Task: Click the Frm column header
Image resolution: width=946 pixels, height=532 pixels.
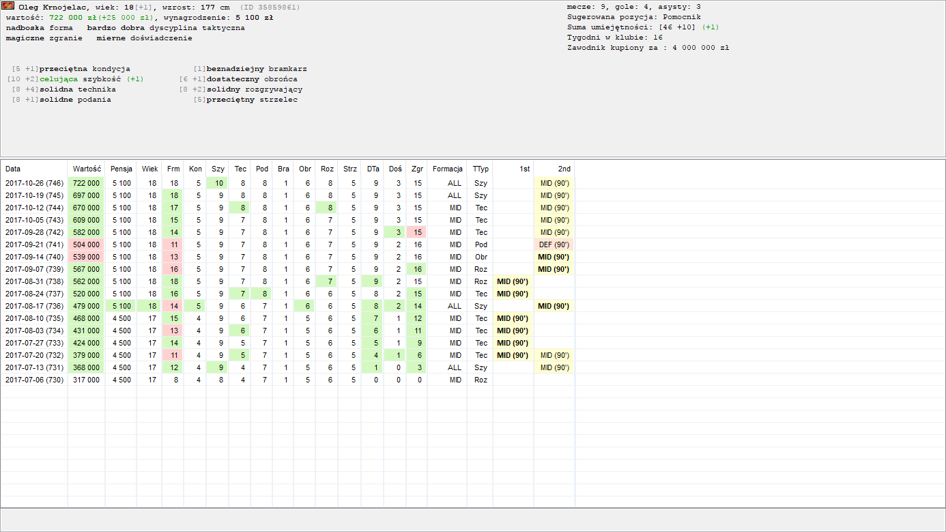Action: pos(173,169)
